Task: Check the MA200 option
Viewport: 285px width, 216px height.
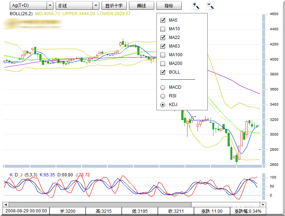Action: (163, 63)
